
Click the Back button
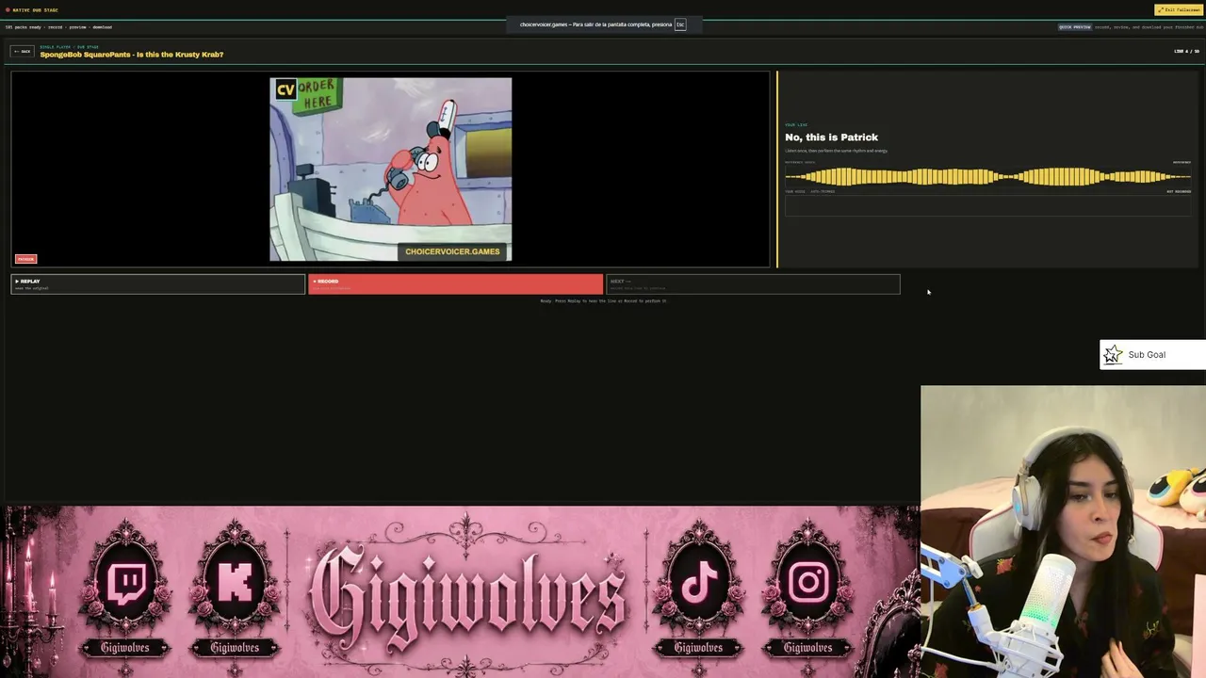(x=22, y=52)
